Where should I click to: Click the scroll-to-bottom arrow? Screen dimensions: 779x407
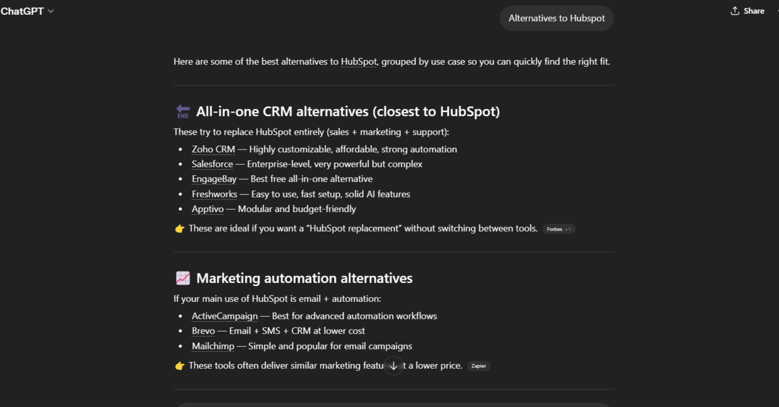click(x=393, y=366)
